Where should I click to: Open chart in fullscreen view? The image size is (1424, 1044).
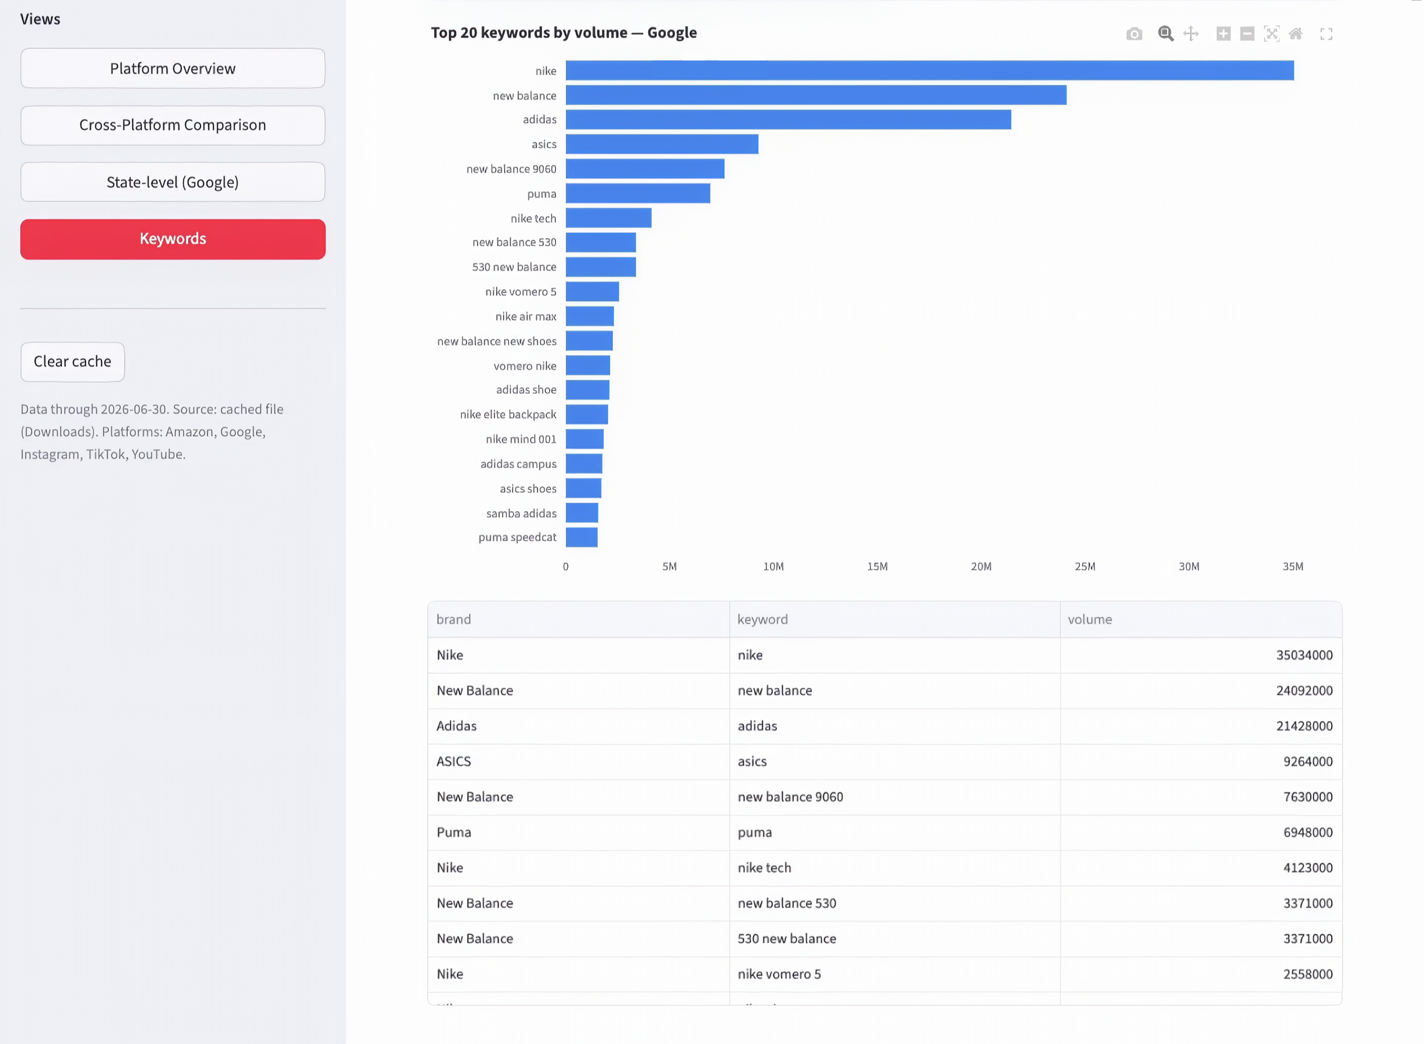click(x=1327, y=34)
